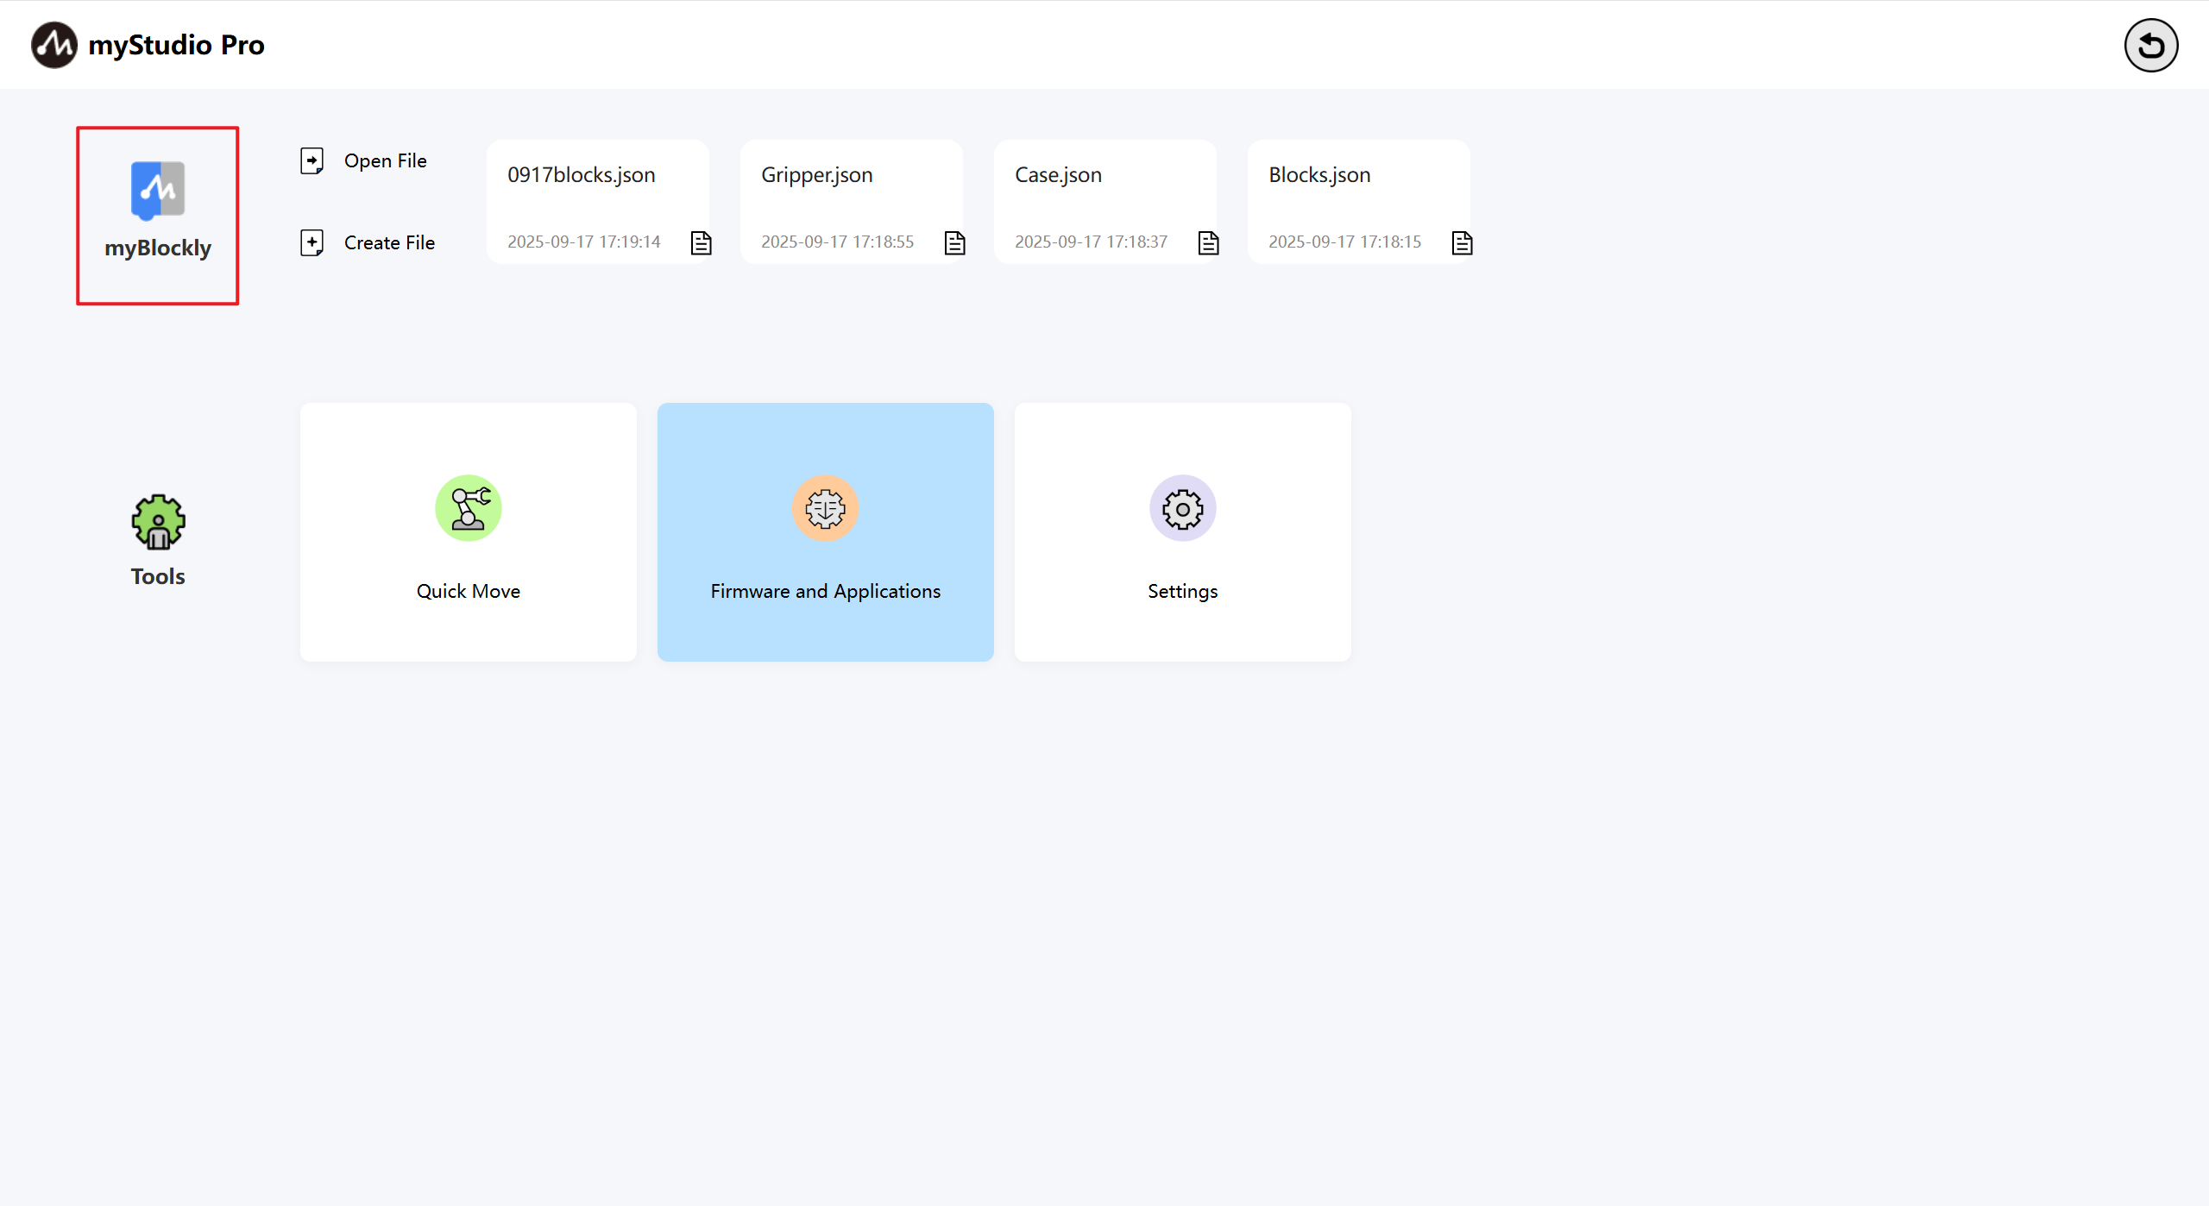Click the Create File plus icon

[312, 242]
